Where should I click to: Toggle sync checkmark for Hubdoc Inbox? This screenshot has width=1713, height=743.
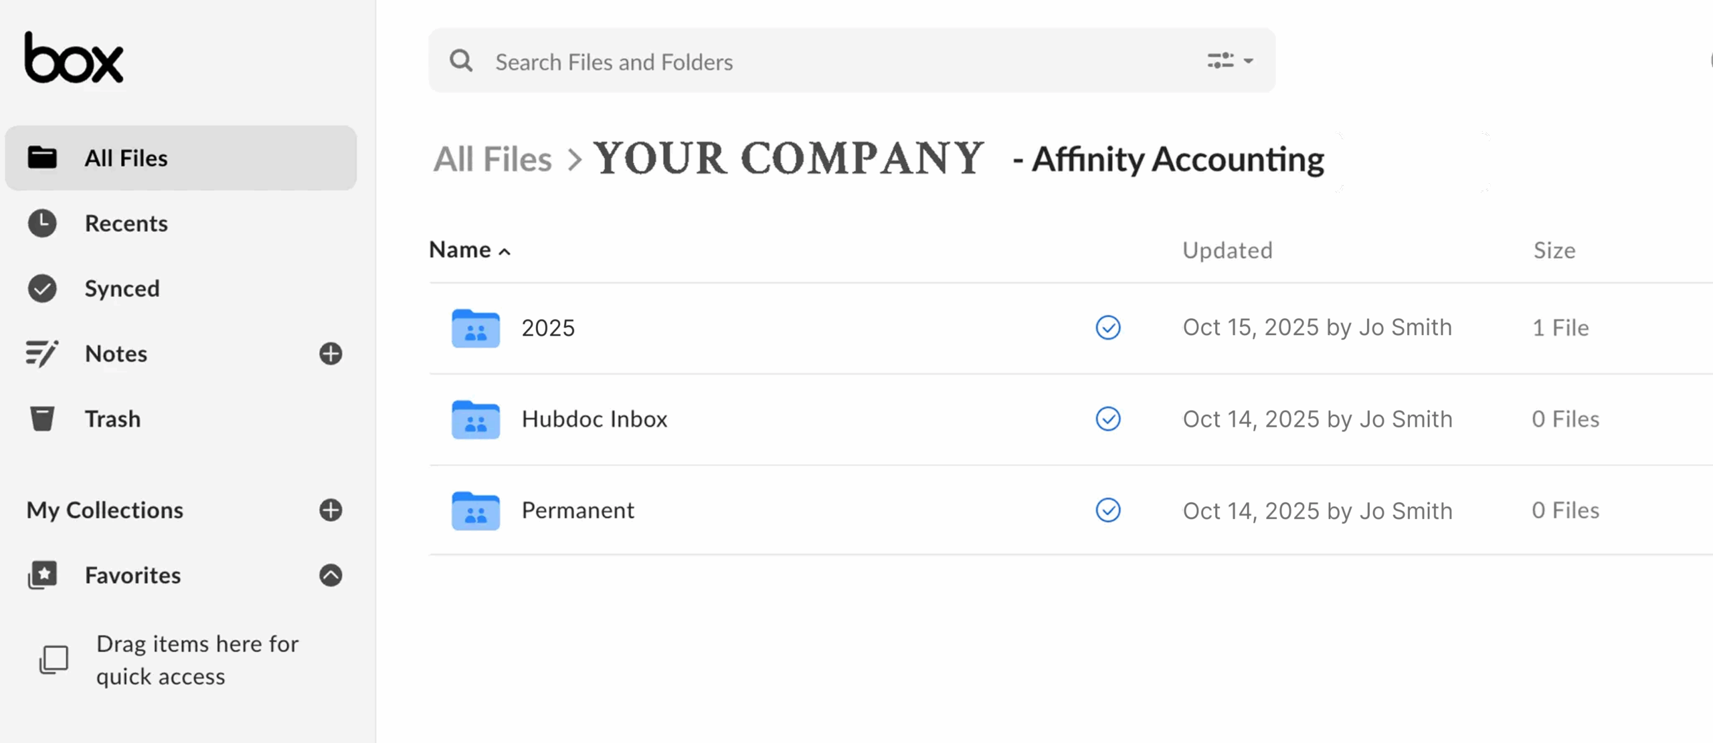click(1108, 419)
